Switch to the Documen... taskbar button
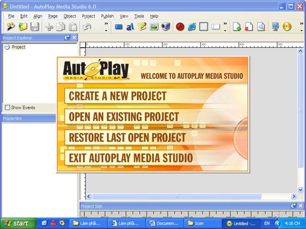Viewport: 306px width, 229px height. click(164, 224)
